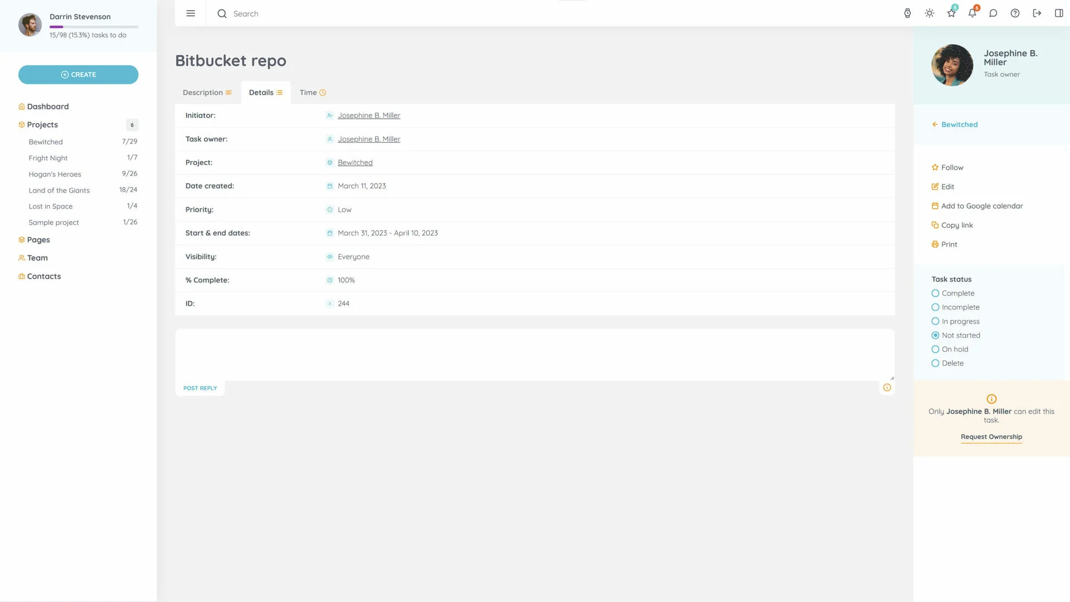Open the chat bubble icon

click(x=993, y=13)
